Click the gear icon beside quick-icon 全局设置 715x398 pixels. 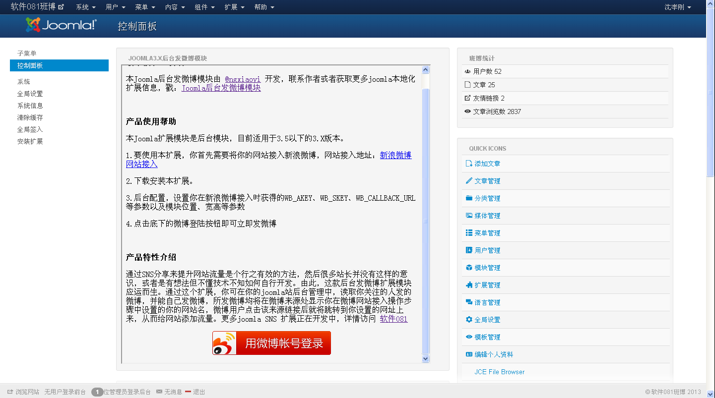[x=469, y=320]
